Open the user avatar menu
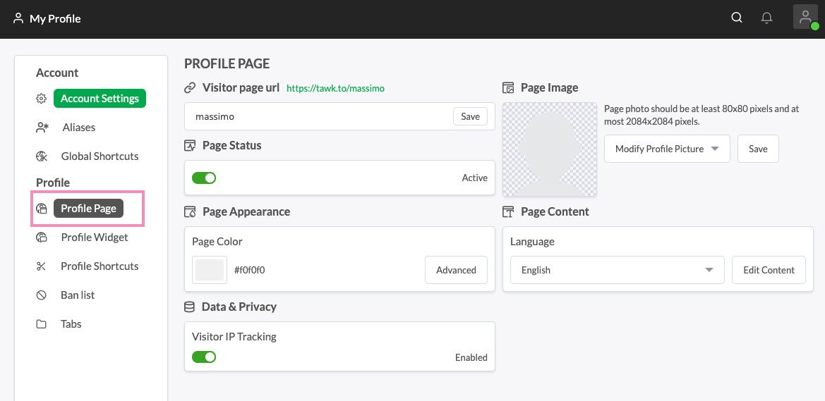This screenshot has width=825, height=401. pyautogui.click(x=805, y=18)
